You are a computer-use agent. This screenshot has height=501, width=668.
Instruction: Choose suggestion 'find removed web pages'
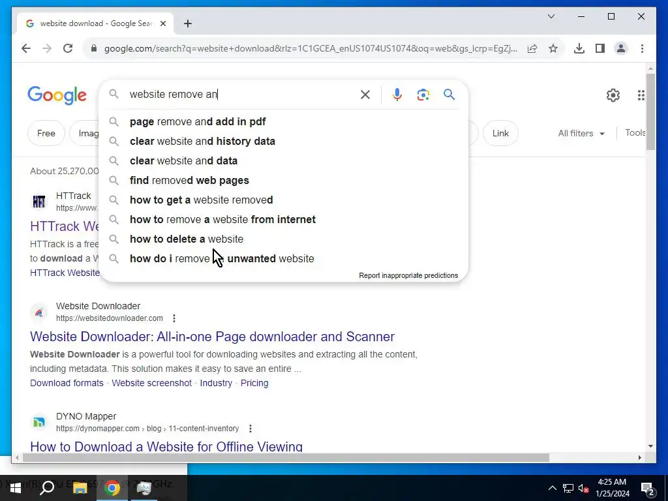pyautogui.click(x=283, y=181)
